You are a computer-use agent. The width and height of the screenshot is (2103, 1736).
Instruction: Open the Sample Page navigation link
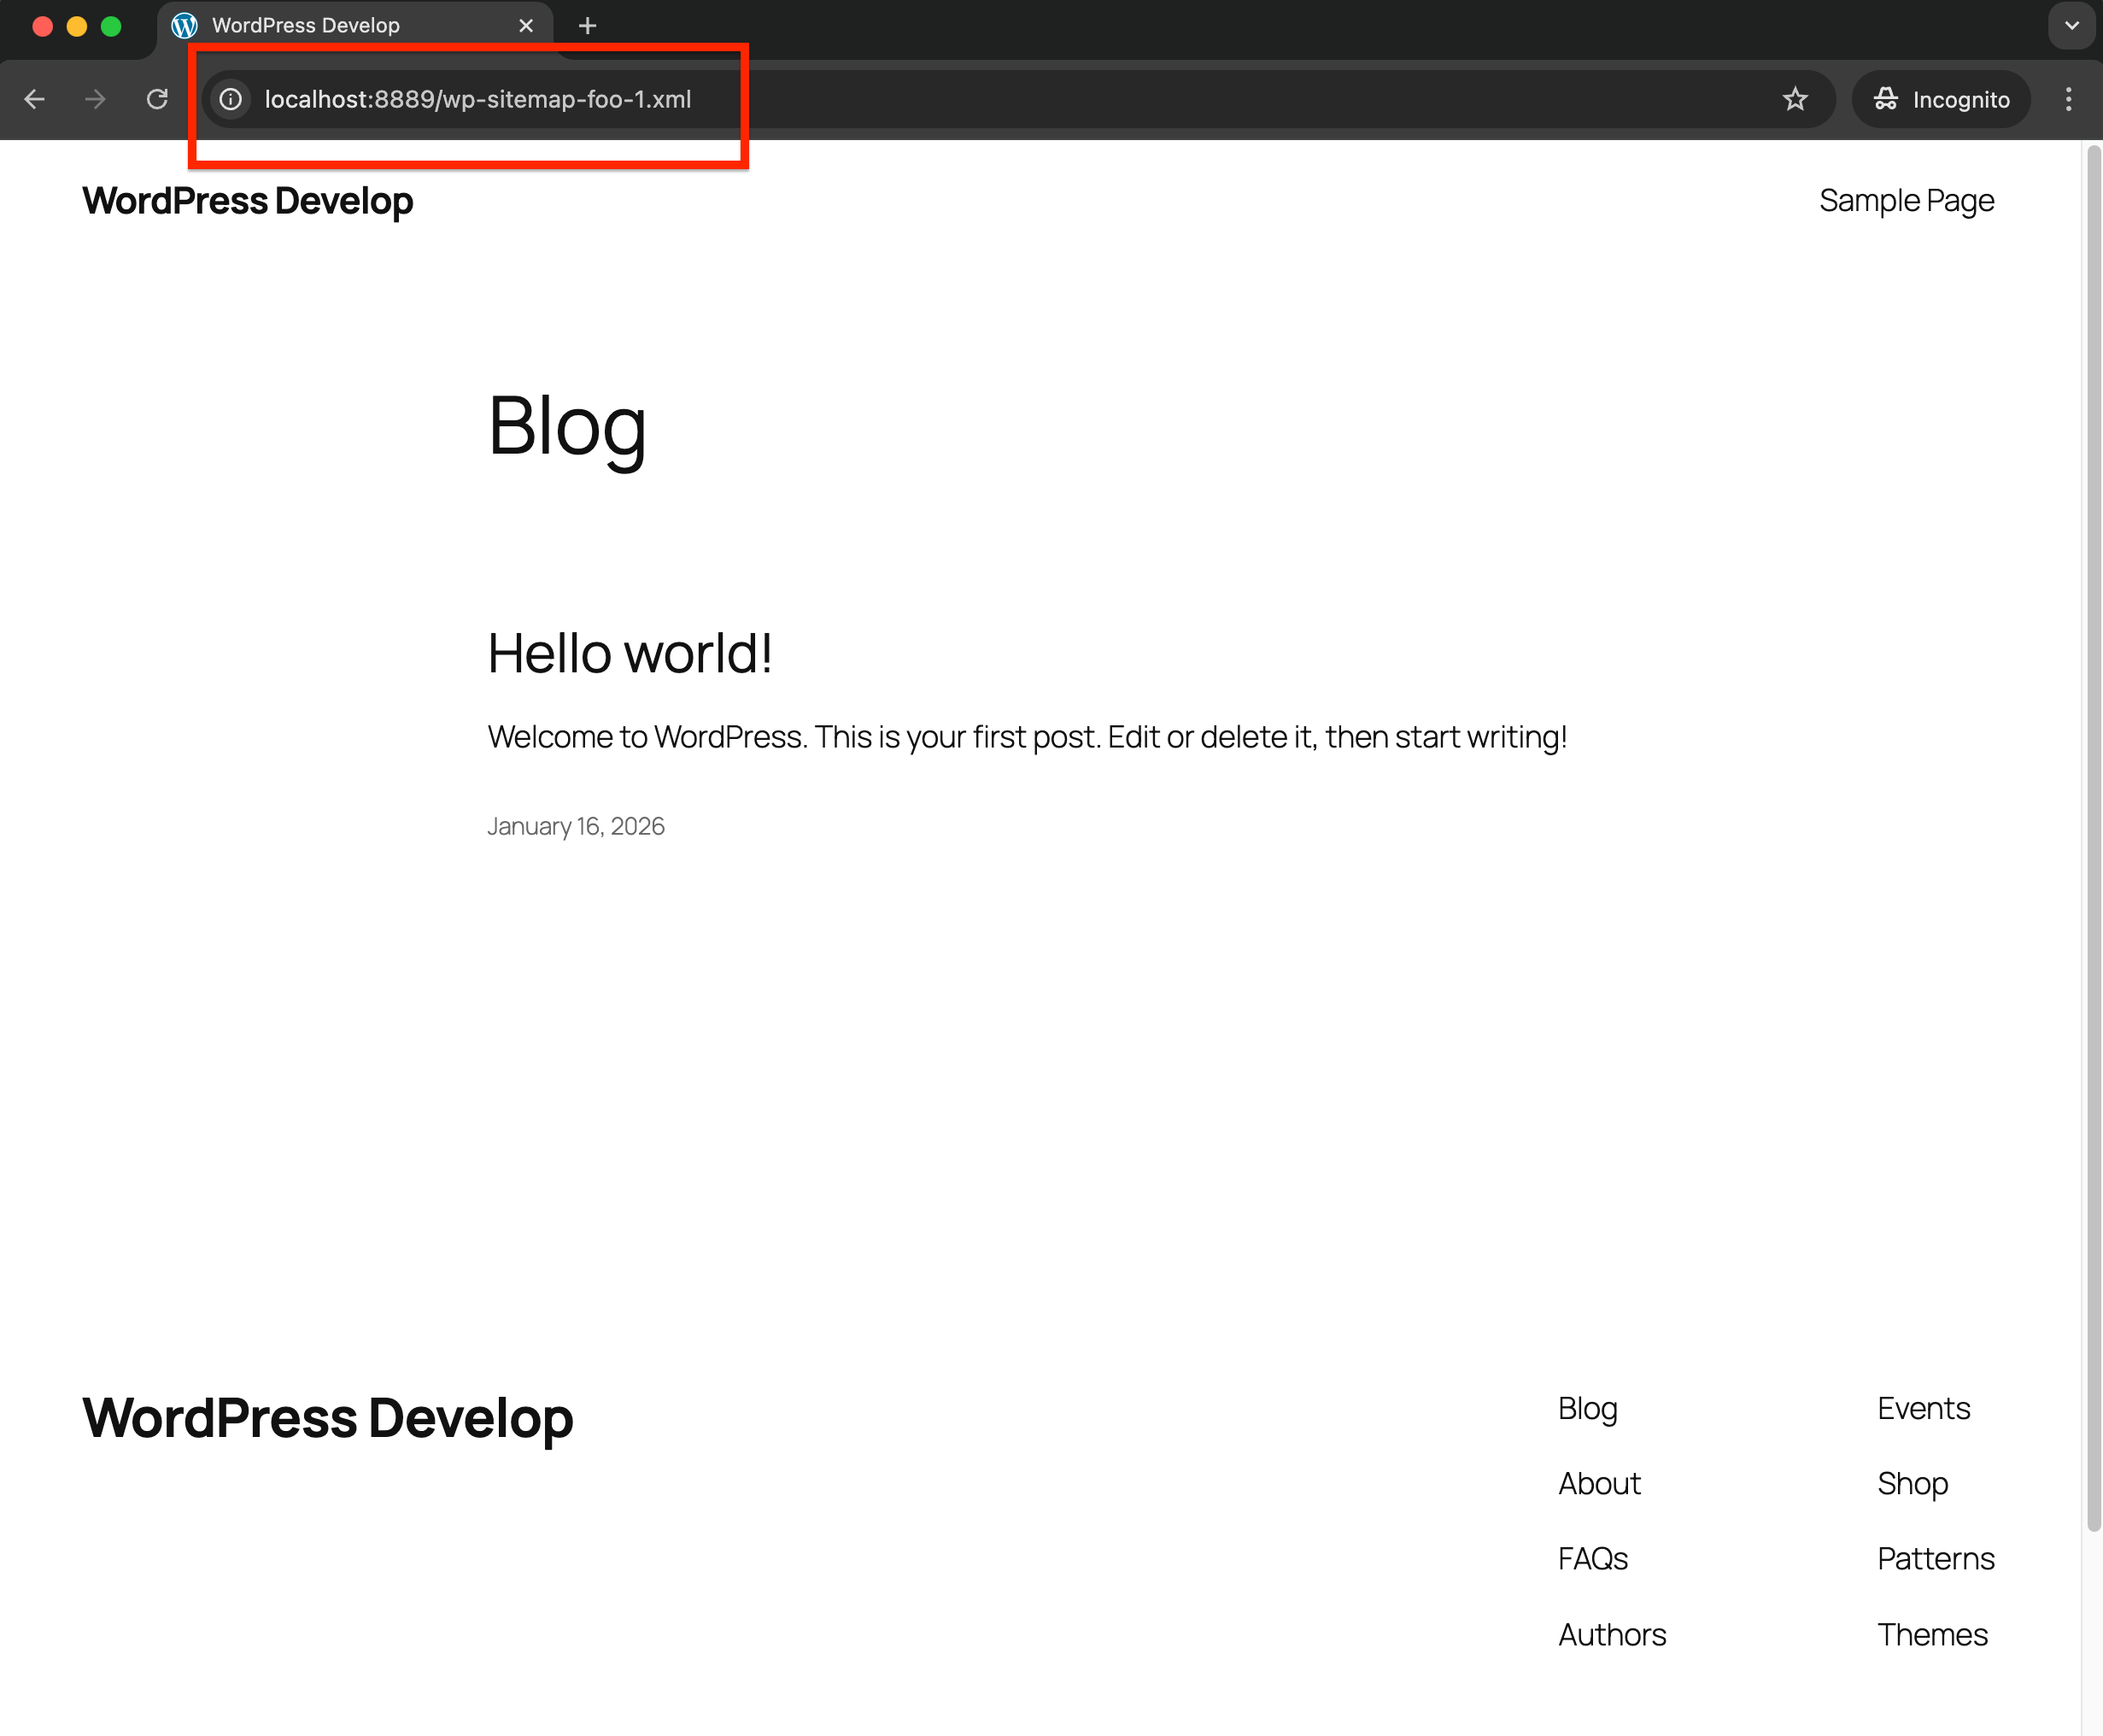click(x=1906, y=201)
